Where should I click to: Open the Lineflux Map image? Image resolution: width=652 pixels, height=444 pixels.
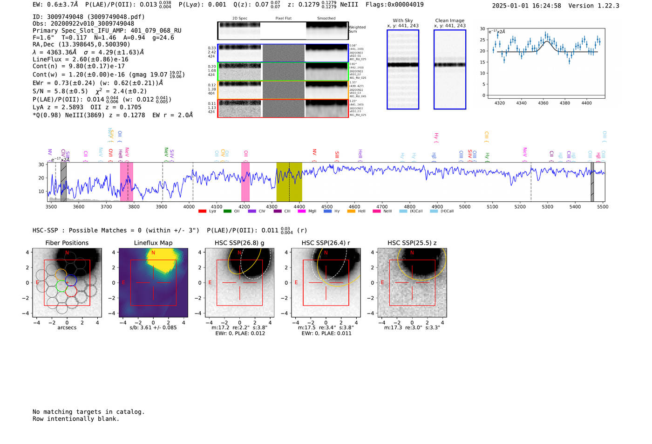click(153, 283)
